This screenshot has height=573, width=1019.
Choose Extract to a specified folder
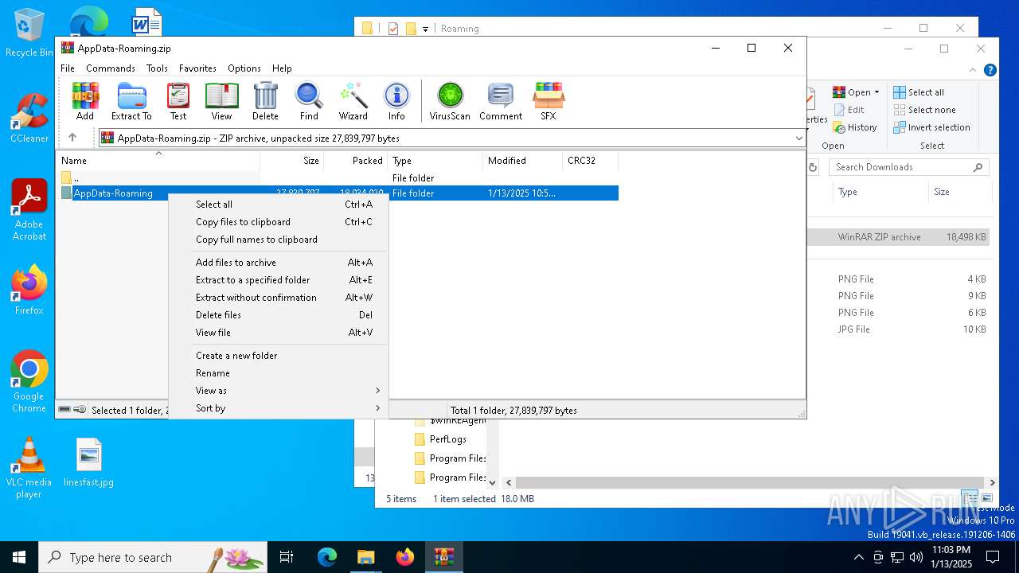pyautogui.click(x=279, y=280)
